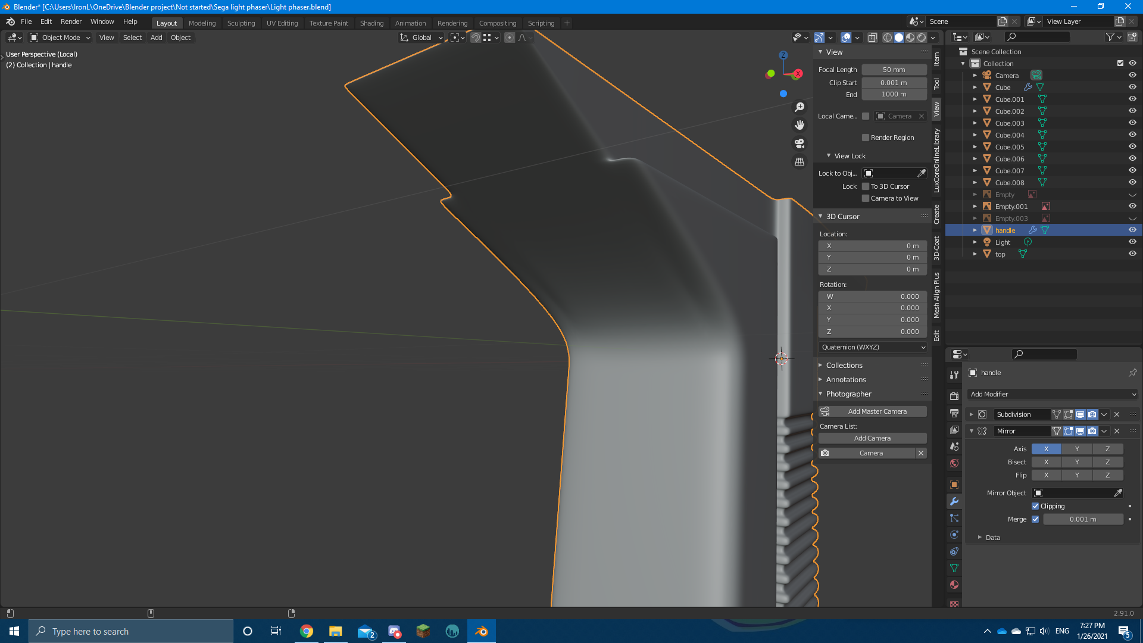Screen dimensions: 1143x643
Task: Pin the handle properties context
Action: point(1132,373)
